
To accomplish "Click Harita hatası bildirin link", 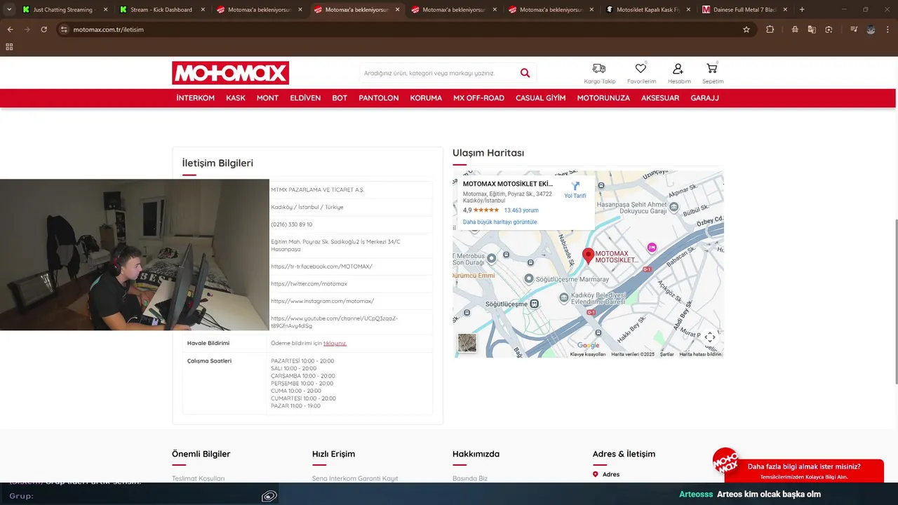I will tap(700, 354).
